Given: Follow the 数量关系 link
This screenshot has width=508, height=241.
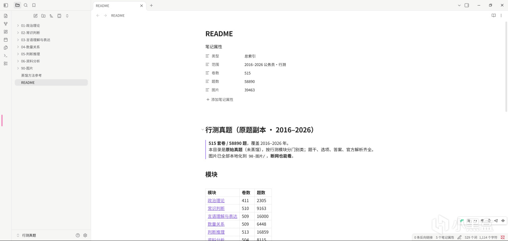Looking at the screenshot, I should pos(216,224).
